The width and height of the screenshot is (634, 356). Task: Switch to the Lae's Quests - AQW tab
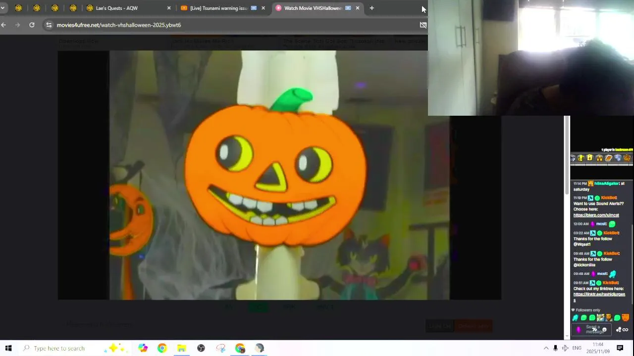128,8
